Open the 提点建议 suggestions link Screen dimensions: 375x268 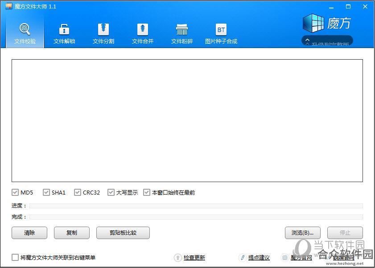point(259,257)
